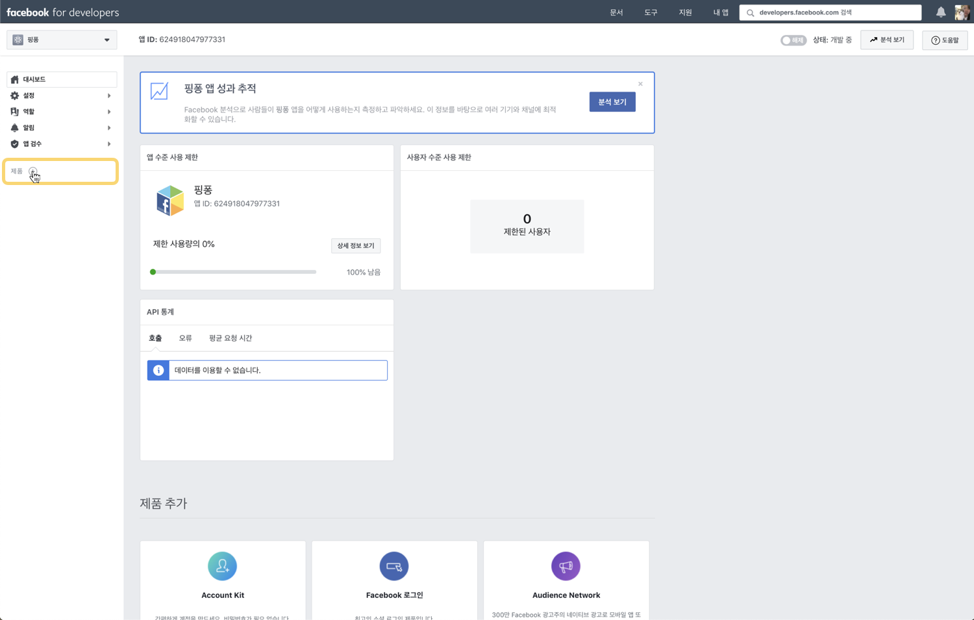This screenshot has width=974, height=620.
Task: Open the 도구 top menu
Action: click(x=651, y=12)
